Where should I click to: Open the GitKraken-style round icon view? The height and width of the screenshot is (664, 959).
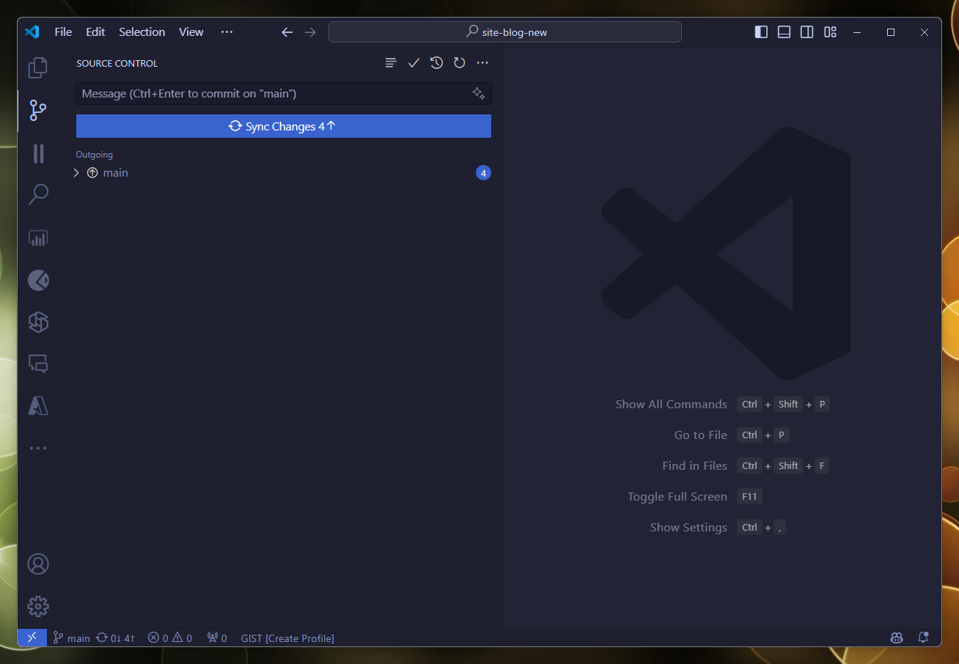38,280
